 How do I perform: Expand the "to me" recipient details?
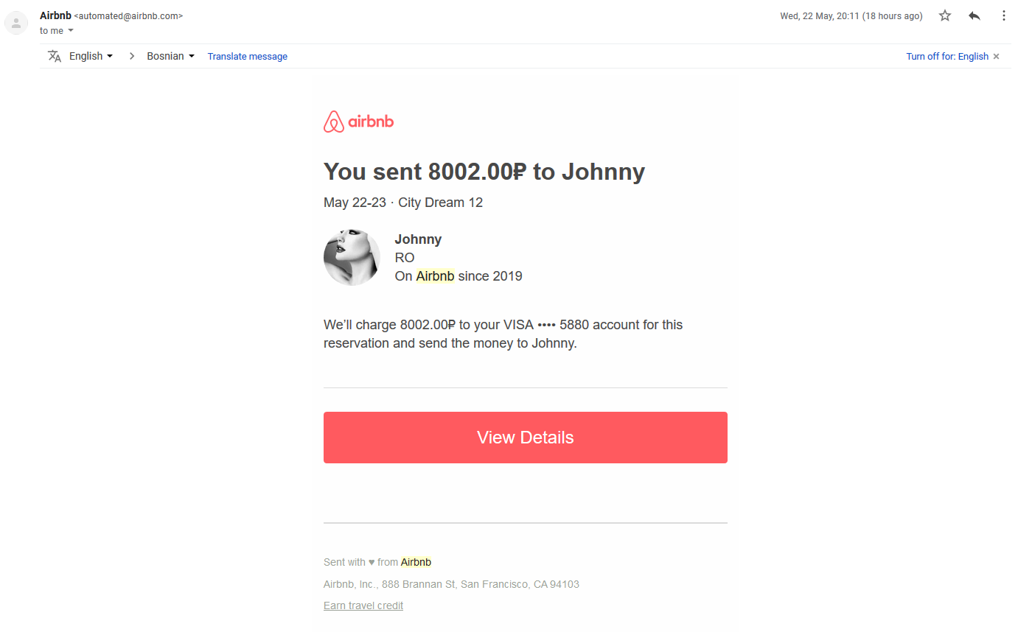[x=71, y=31]
